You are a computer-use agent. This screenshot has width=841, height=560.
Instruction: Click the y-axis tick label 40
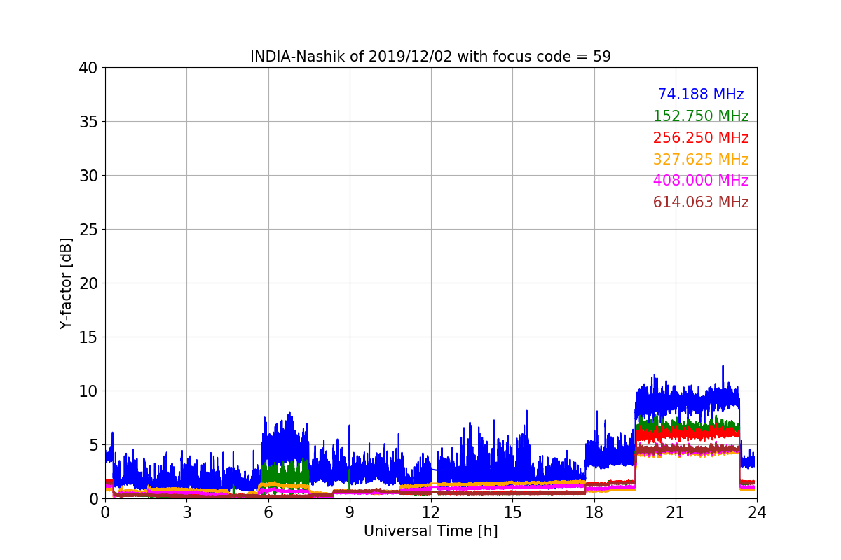point(88,68)
